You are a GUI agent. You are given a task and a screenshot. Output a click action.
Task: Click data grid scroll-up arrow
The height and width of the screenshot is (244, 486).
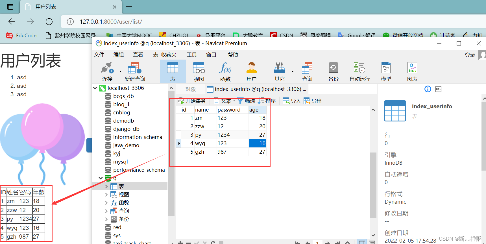coord(373,110)
